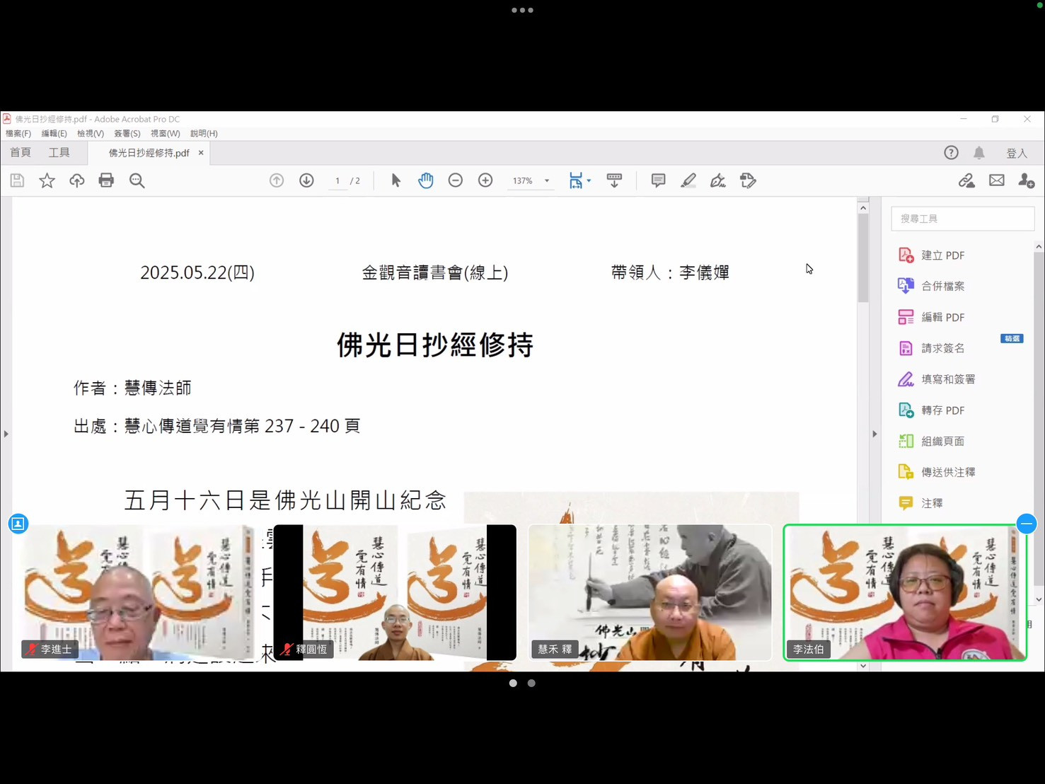This screenshot has height=784, width=1045.
Task: Go to next page arrow
Action: 306,180
